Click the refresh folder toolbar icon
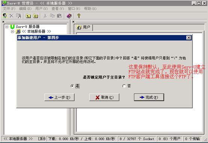The image size is (208, 143). tap(36, 16)
